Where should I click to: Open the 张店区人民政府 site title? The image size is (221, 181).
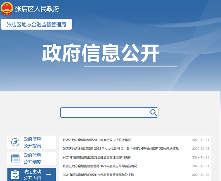[37, 9]
